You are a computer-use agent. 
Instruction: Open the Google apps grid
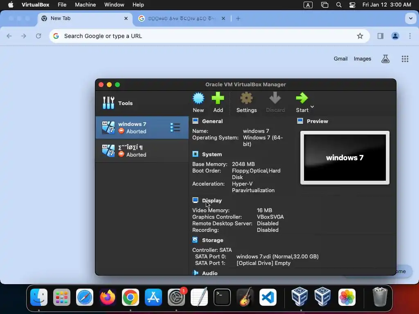[x=405, y=59]
